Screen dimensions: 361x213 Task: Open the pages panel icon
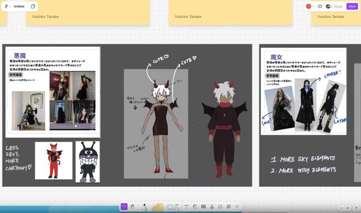[x=33, y=6]
